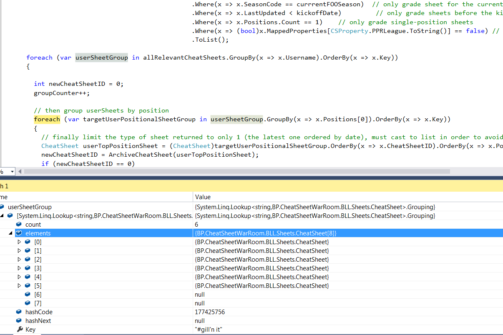Click the field icon next to hashNext

[19, 321]
